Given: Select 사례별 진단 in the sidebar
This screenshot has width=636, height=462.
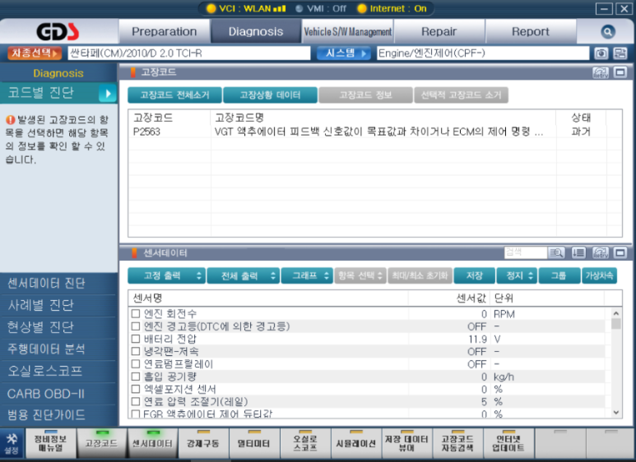Looking at the screenshot, I should (58, 305).
